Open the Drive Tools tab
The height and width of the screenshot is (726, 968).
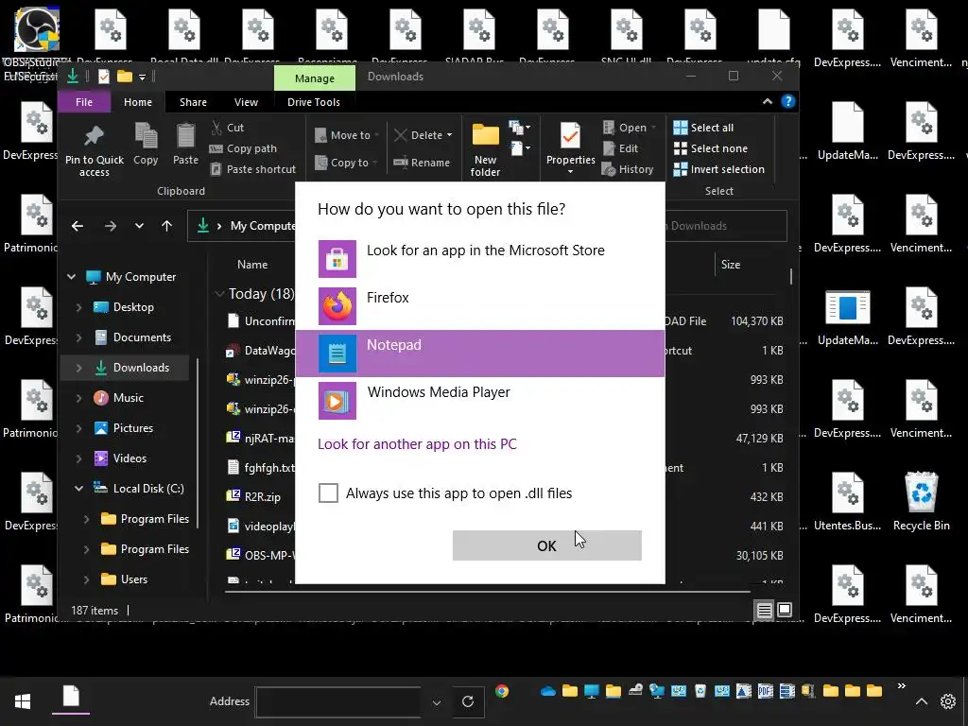[314, 102]
